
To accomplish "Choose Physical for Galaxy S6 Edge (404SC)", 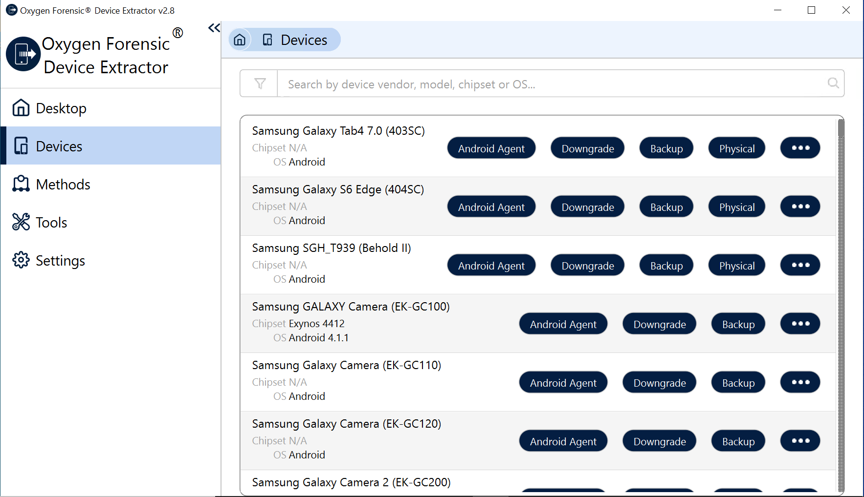I will coord(737,207).
